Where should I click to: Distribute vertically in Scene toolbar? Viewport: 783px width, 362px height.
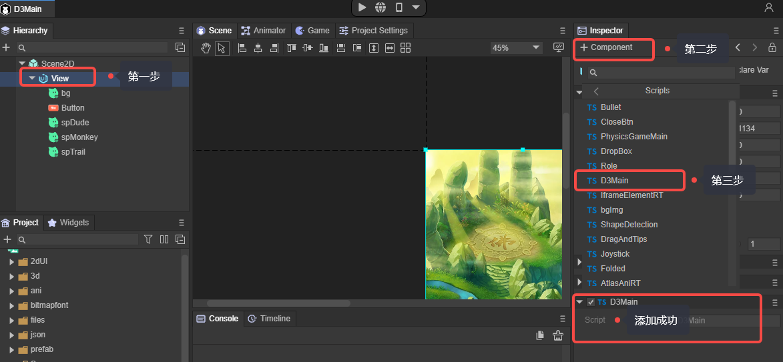coord(341,48)
